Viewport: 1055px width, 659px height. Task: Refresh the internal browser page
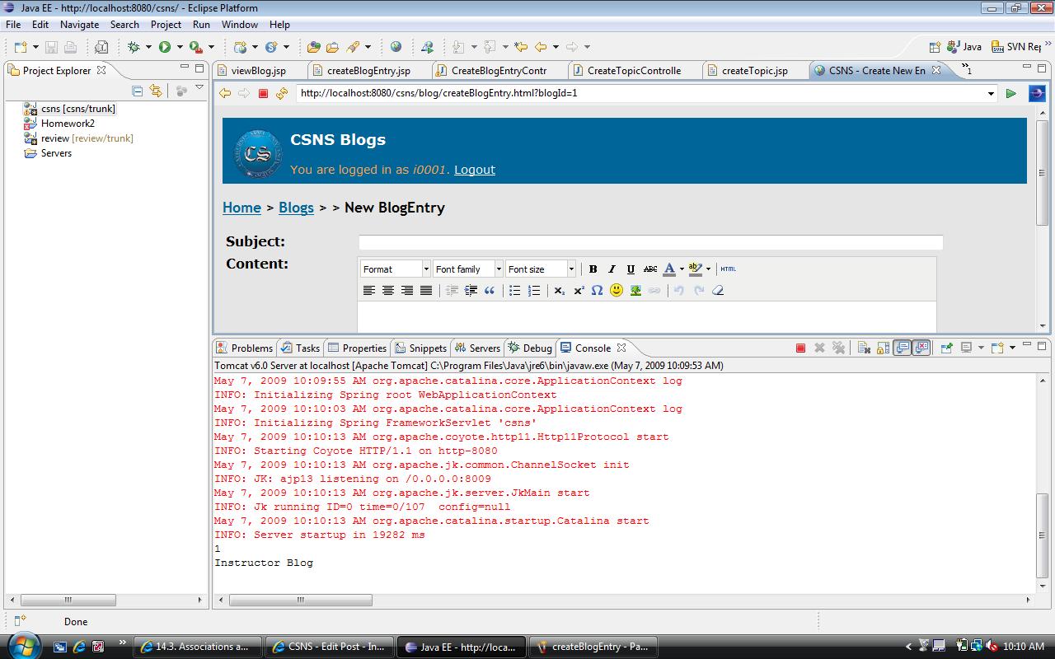282,93
